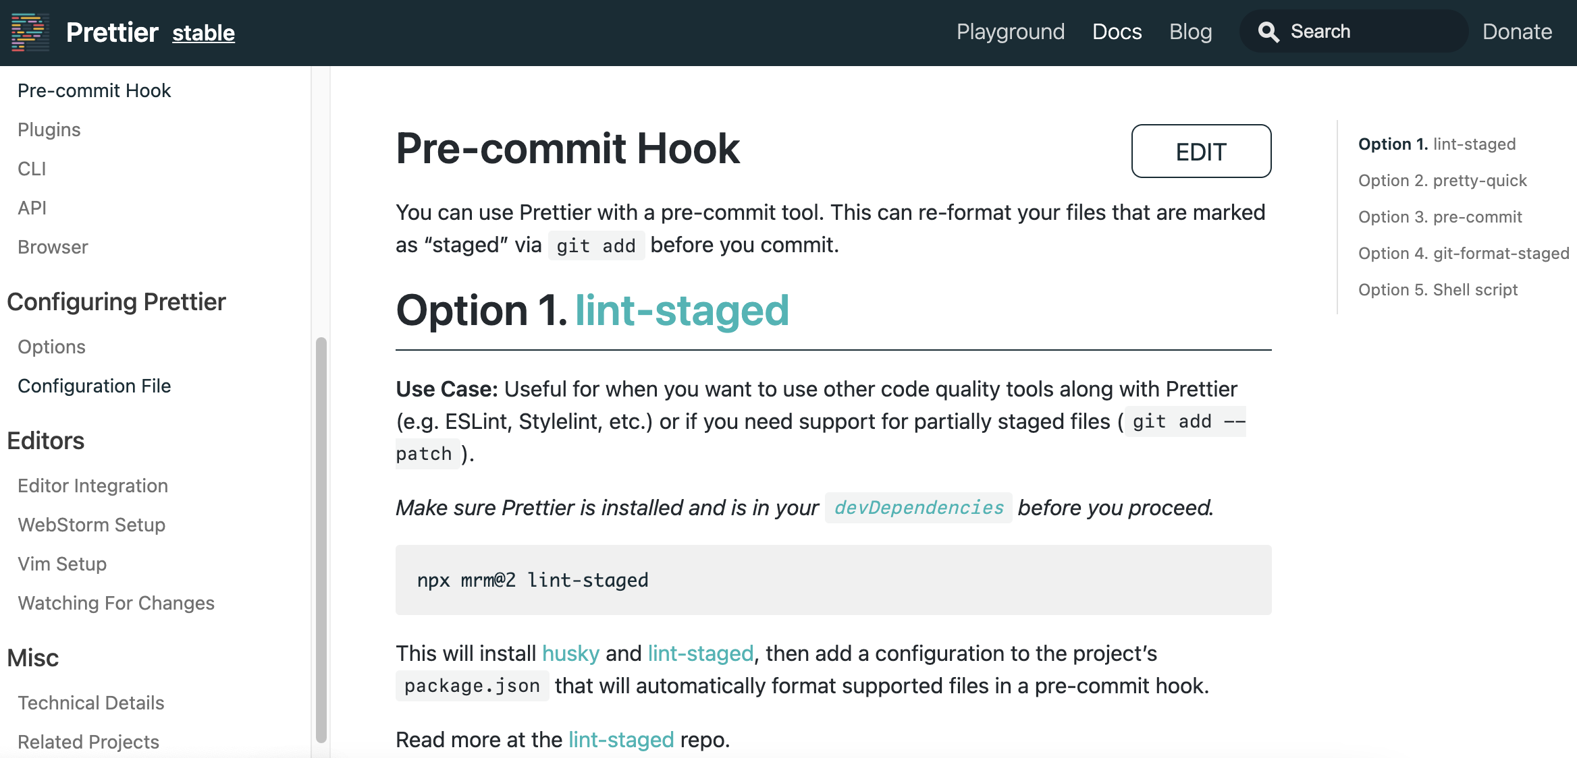The width and height of the screenshot is (1577, 758).
Task: Click the search magnifier icon
Action: point(1268,32)
